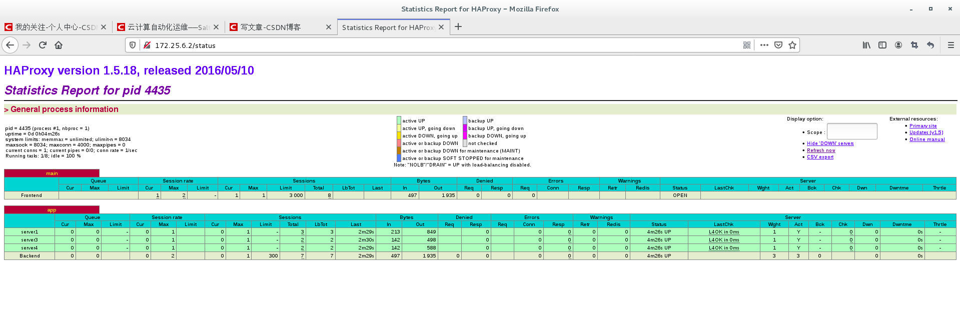This screenshot has width=960, height=330.
Task: Bookmark this page with the star
Action: 792,45
